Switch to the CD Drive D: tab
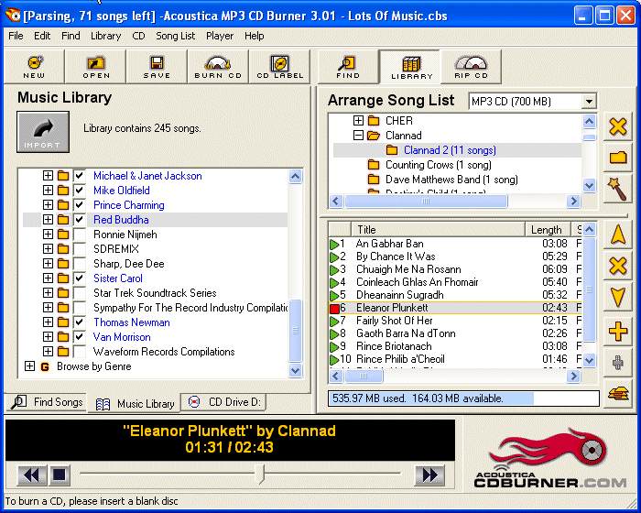Viewport: 641px width, 513px height. pyautogui.click(x=224, y=402)
